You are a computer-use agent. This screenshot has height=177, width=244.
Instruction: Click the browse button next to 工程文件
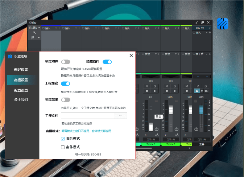pos(120,116)
